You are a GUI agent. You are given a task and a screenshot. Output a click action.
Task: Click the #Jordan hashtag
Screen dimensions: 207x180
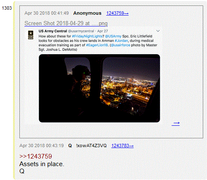point(121,41)
